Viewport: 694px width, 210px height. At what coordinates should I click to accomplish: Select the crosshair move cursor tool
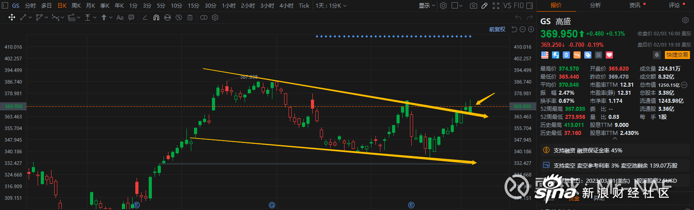coord(12,17)
